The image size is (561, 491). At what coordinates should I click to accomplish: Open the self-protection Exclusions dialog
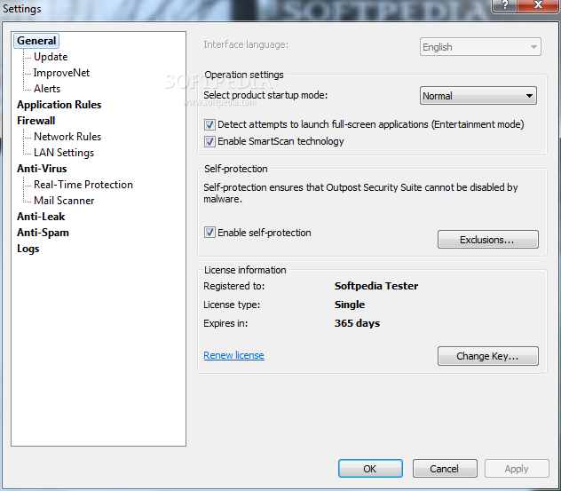(x=487, y=240)
